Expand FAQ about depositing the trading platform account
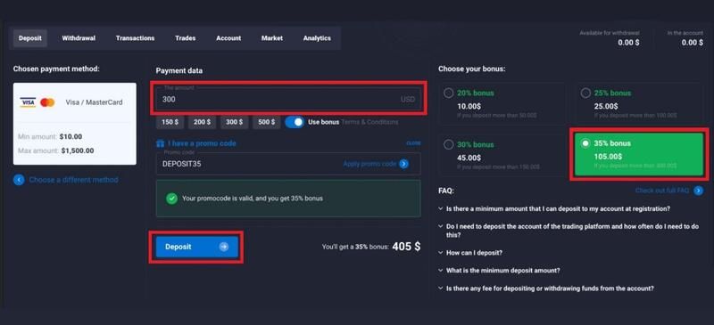The height and width of the screenshot is (325, 714). (x=569, y=231)
